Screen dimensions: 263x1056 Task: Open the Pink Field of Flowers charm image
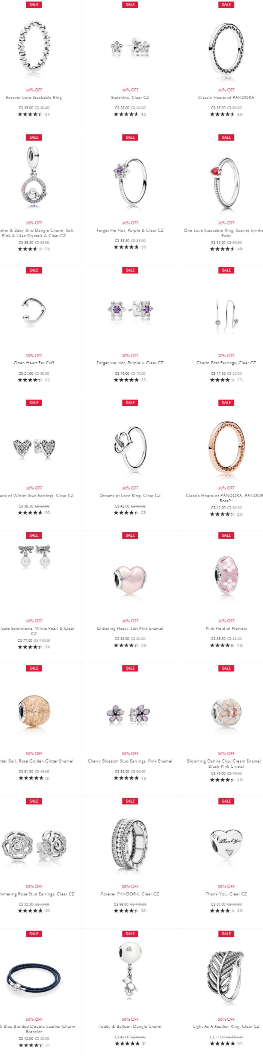pyautogui.click(x=226, y=574)
